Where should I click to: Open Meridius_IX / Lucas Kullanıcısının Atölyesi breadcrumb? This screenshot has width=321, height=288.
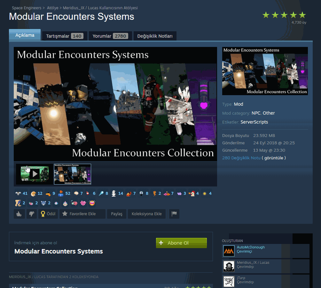tap(100, 8)
